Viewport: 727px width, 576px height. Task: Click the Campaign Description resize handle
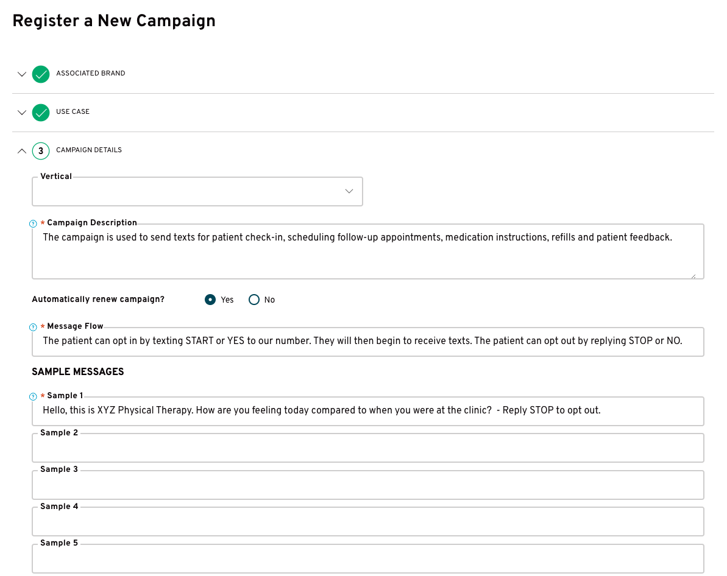[x=693, y=276]
